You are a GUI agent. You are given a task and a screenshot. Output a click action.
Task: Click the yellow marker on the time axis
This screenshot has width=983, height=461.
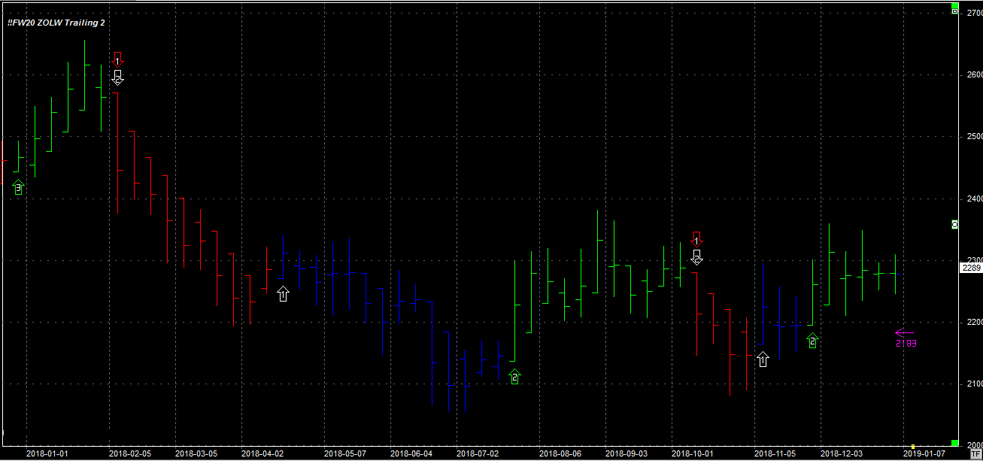913,447
